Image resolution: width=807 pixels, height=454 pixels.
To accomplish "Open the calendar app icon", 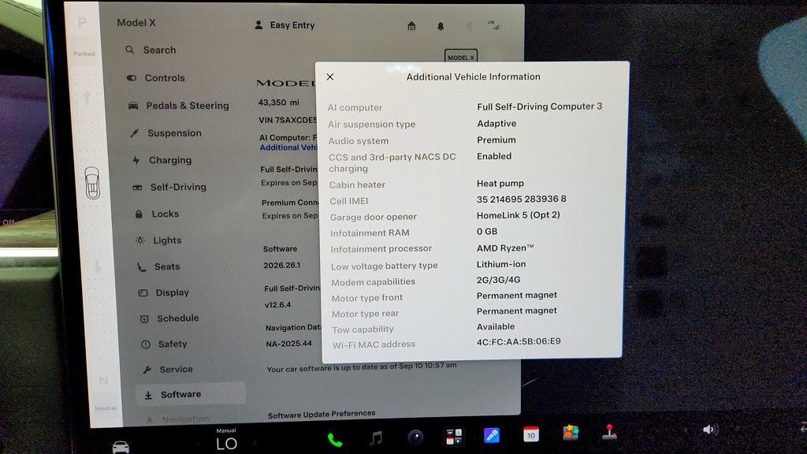I will tap(530, 434).
